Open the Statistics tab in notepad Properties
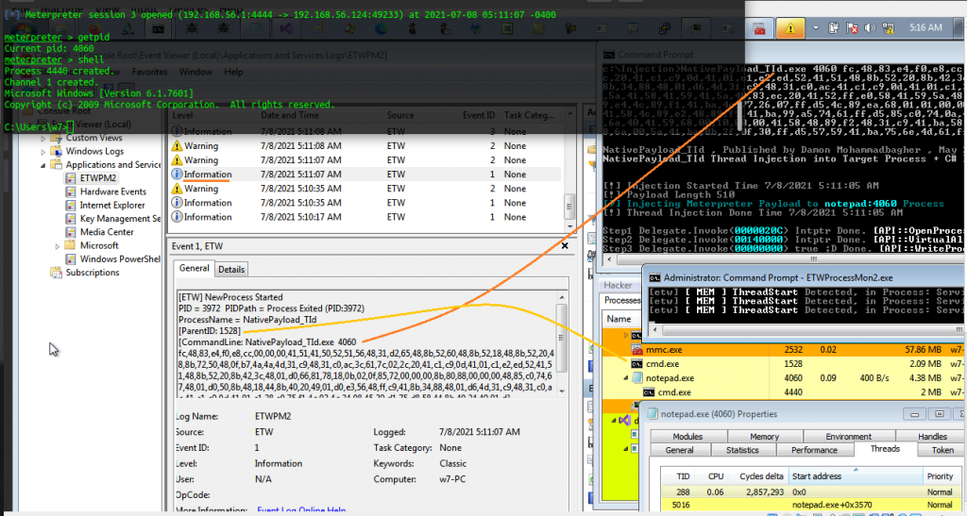 tap(742, 451)
